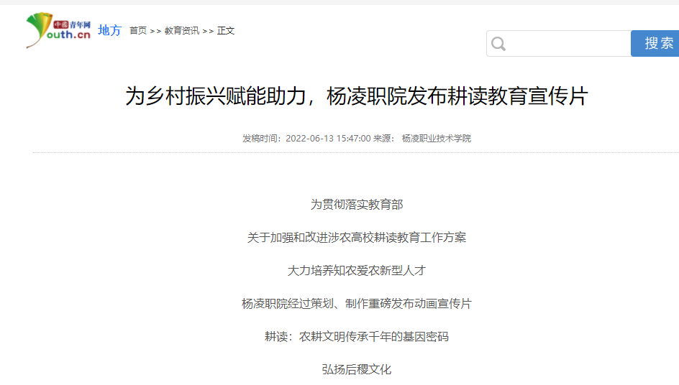Click the line about 重磅发布动画宣传片
The height and width of the screenshot is (385, 679).
point(357,304)
